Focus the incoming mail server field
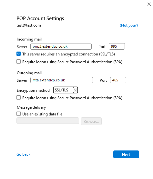Image resolution: width=153 pixels, height=179 pixels. pos(61,46)
